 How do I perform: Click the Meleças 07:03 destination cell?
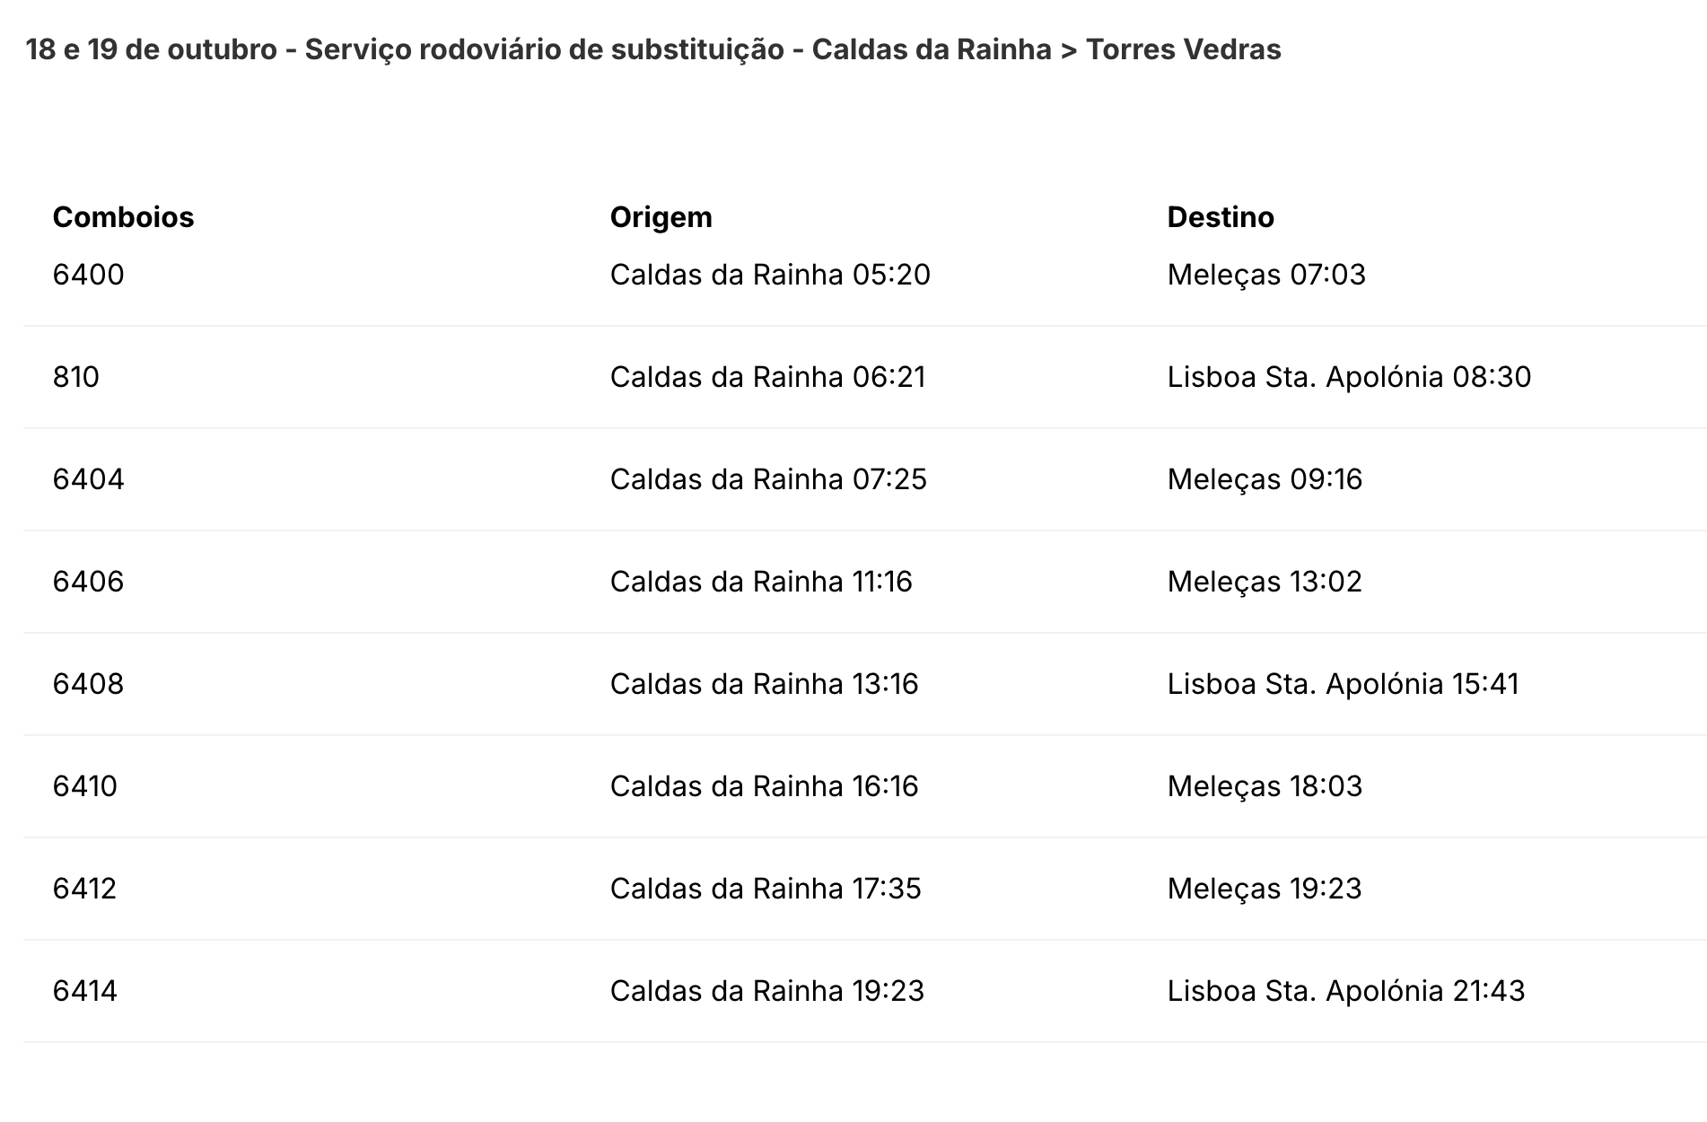coord(1265,275)
